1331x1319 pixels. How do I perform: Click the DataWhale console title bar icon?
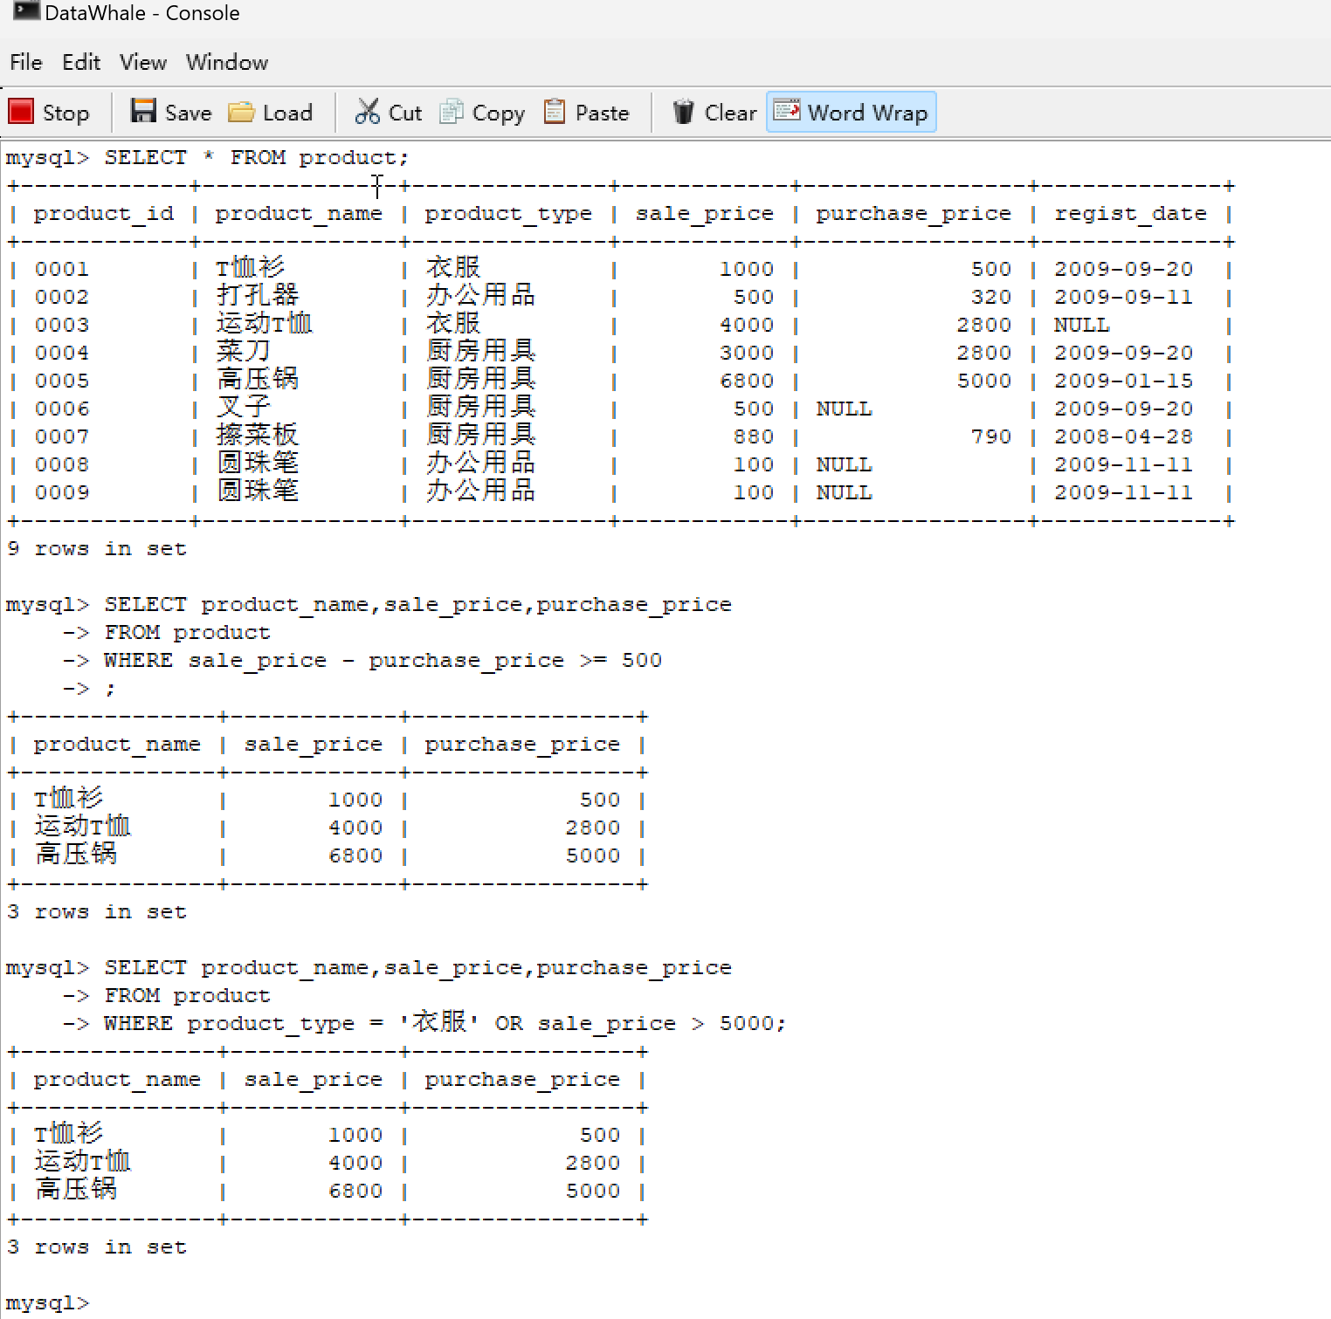pyautogui.click(x=26, y=11)
